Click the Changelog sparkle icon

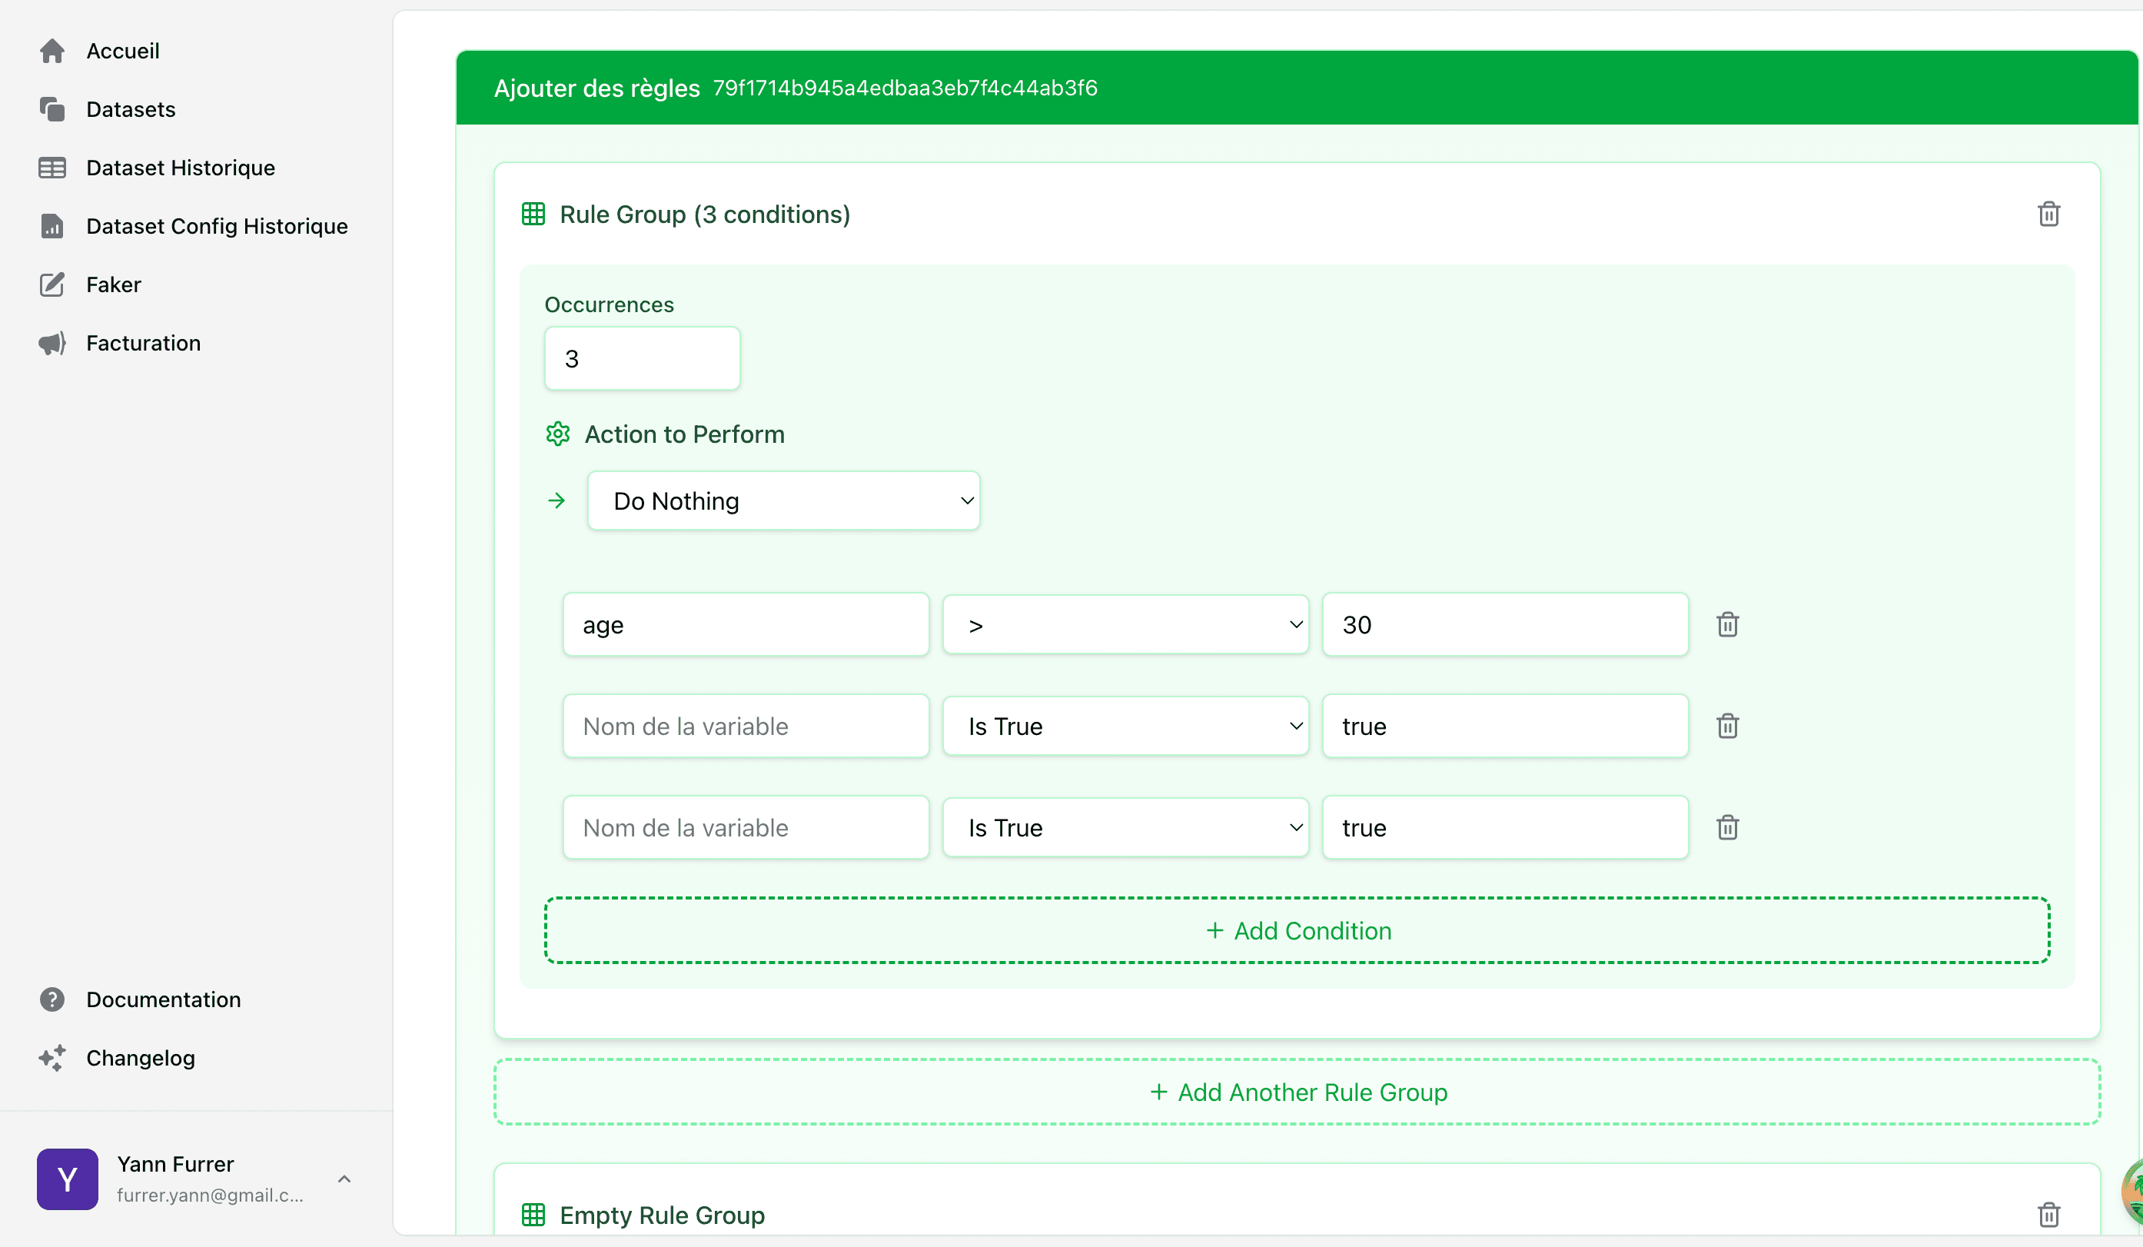tap(51, 1058)
